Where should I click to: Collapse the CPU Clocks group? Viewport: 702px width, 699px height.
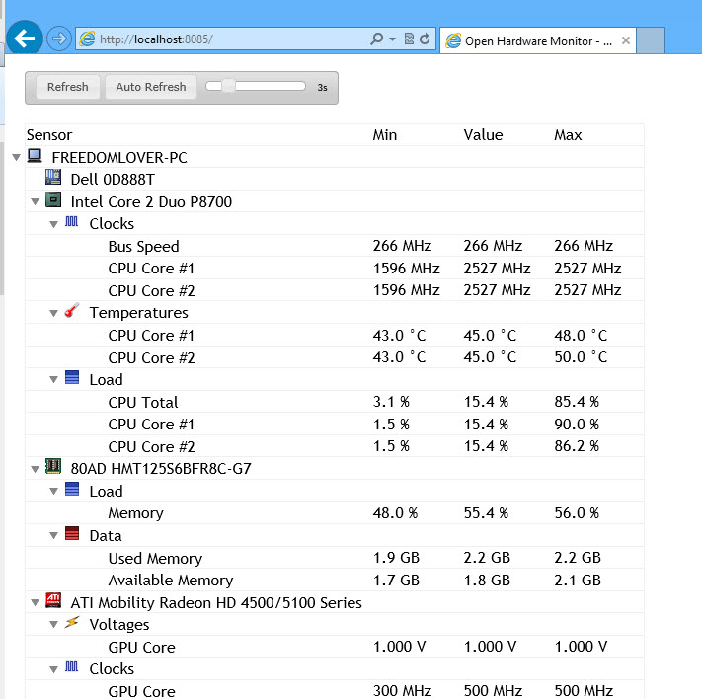53,224
